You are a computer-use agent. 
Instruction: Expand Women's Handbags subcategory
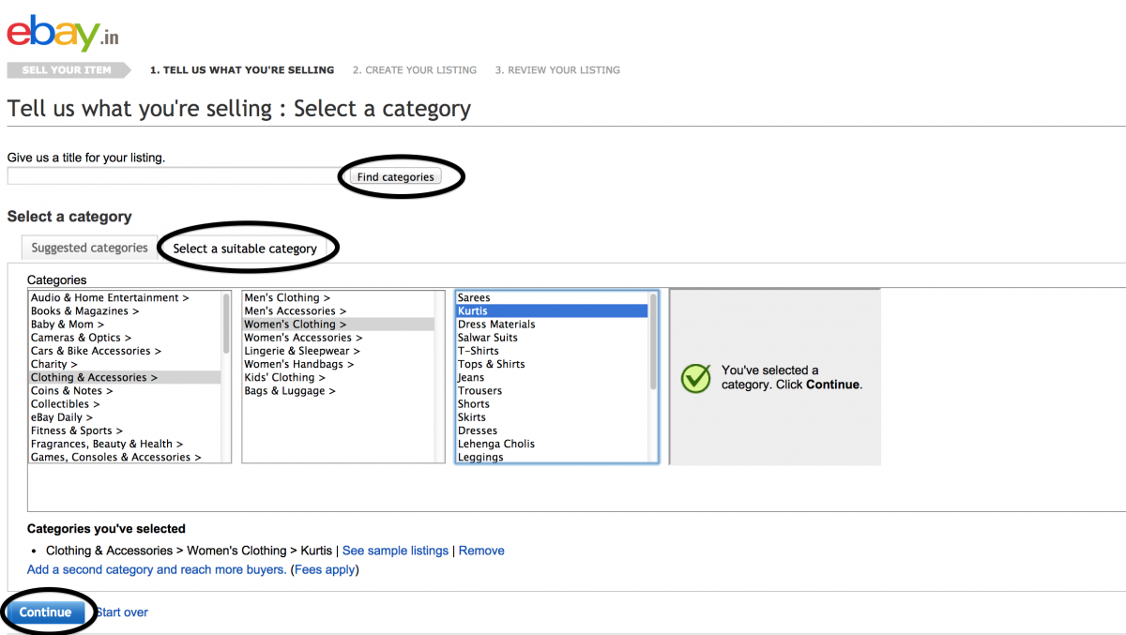coord(298,365)
